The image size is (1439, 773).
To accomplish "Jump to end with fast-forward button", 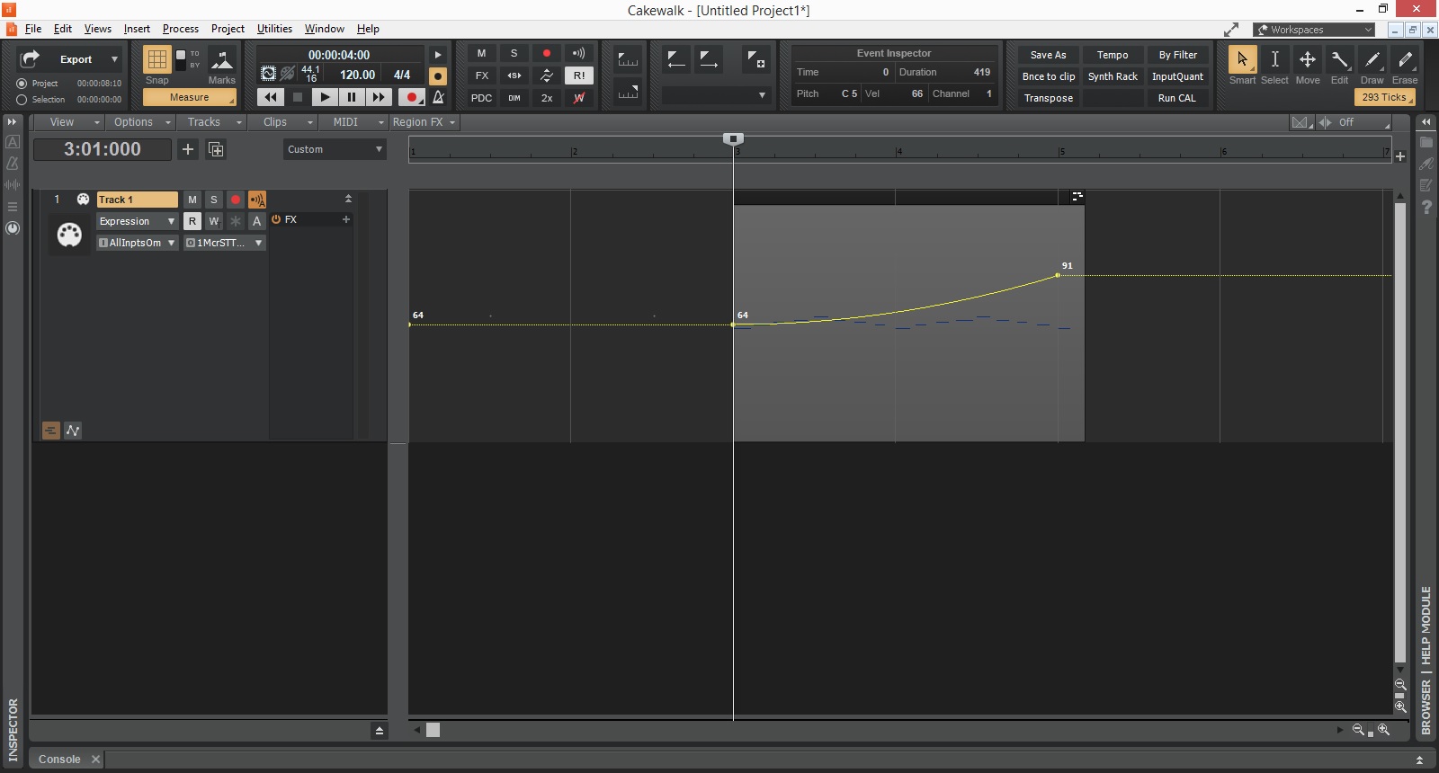I will (379, 97).
